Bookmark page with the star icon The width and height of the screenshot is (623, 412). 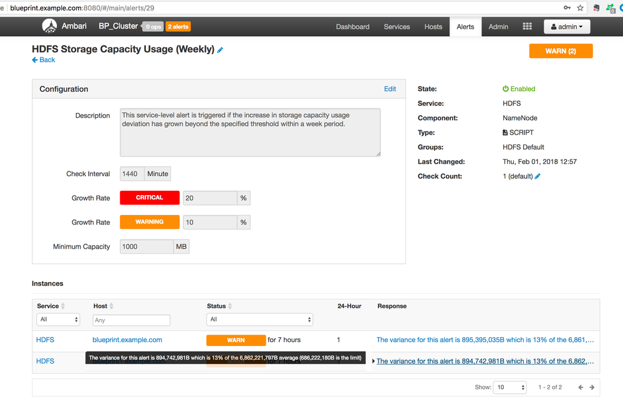pyautogui.click(x=580, y=8)
